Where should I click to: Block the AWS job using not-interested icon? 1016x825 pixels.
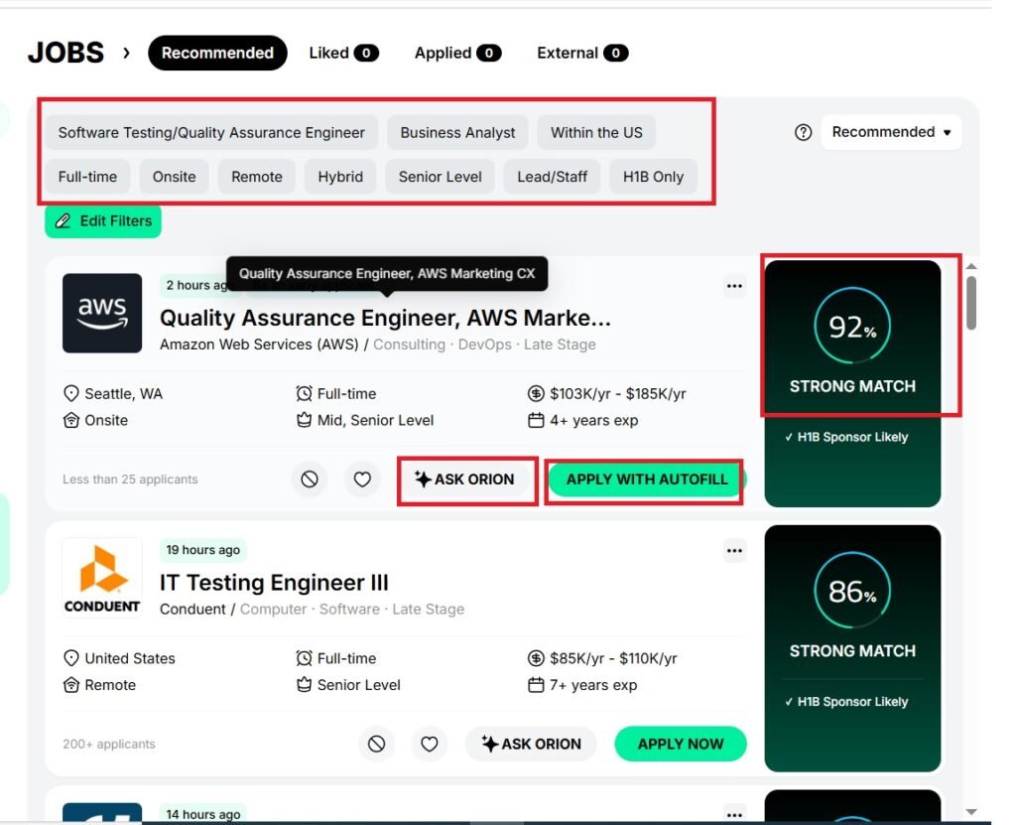coord(310,480)
